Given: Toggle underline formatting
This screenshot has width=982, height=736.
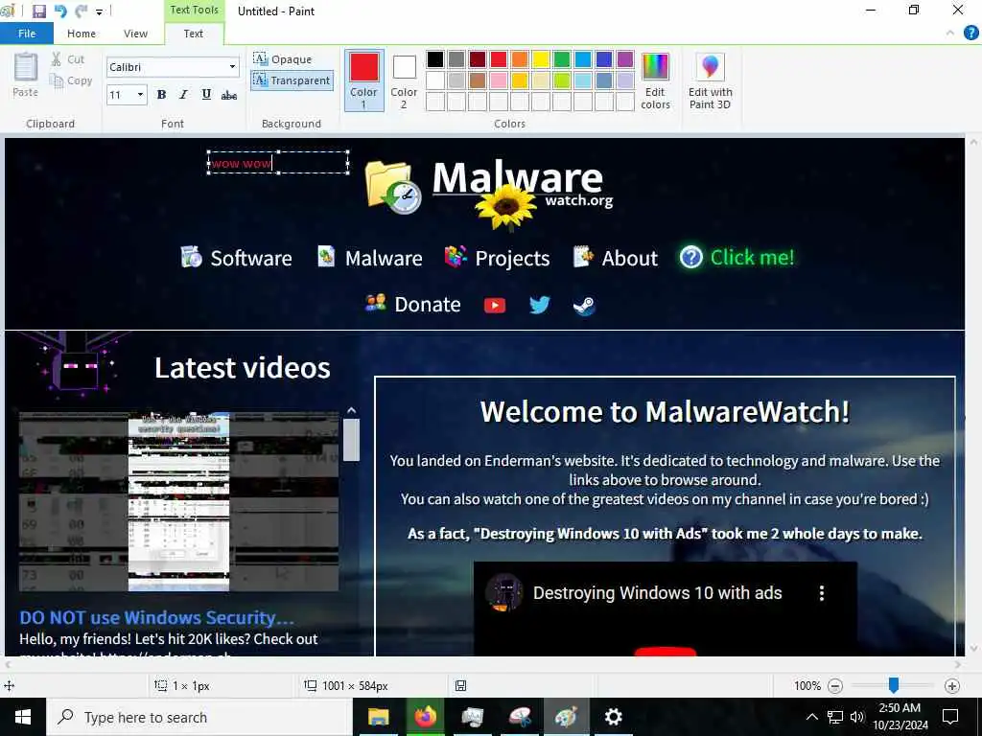Looking at the screenshot, I should 206,95.
